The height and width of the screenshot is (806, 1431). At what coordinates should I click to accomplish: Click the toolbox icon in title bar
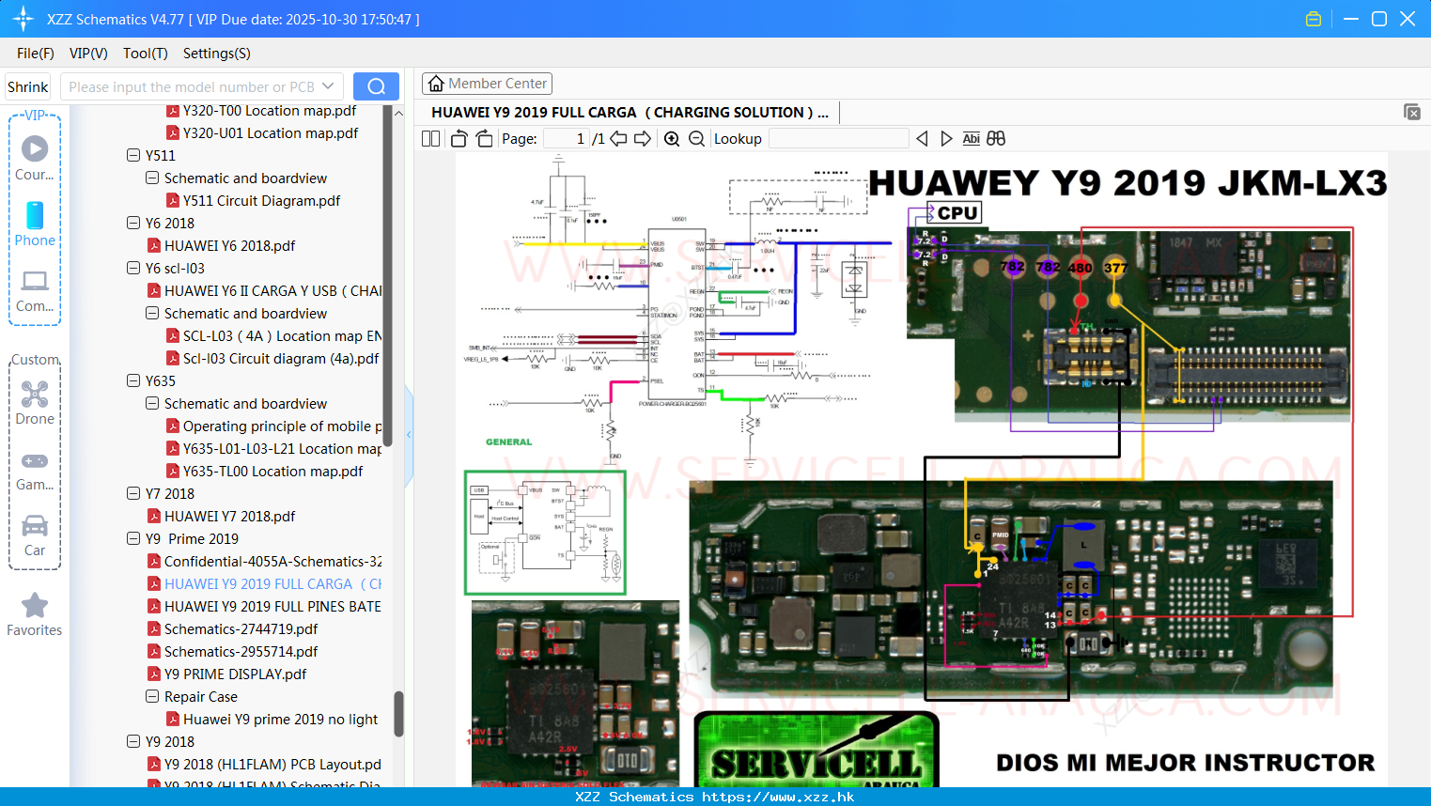(1314, 19)
